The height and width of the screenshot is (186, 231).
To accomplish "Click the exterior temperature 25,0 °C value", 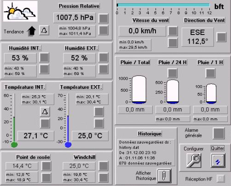I will click(x=90, y=136).
